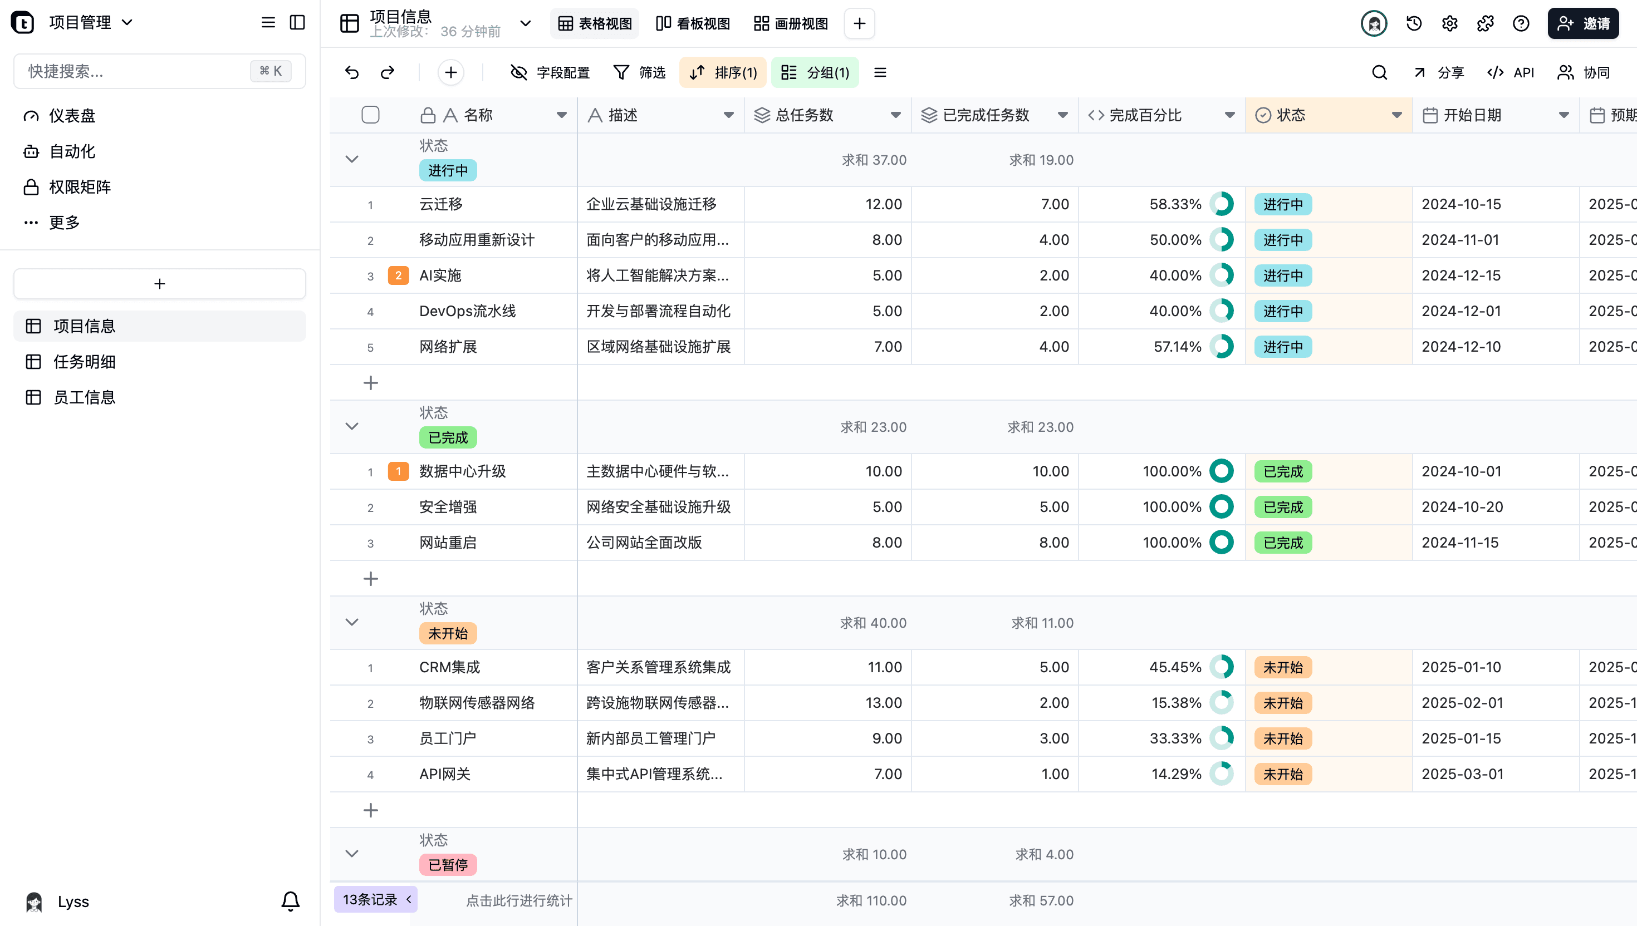Open the plugin puzzle icon
The width and height of the screenshot is (1637, 926).
coord(1485,23)
